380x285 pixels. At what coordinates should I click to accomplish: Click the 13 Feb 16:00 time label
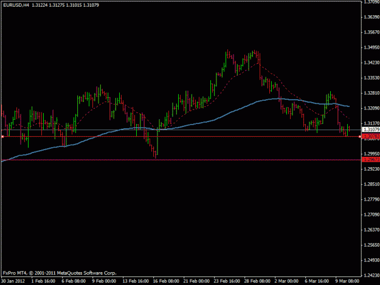(x=136, y=281)
